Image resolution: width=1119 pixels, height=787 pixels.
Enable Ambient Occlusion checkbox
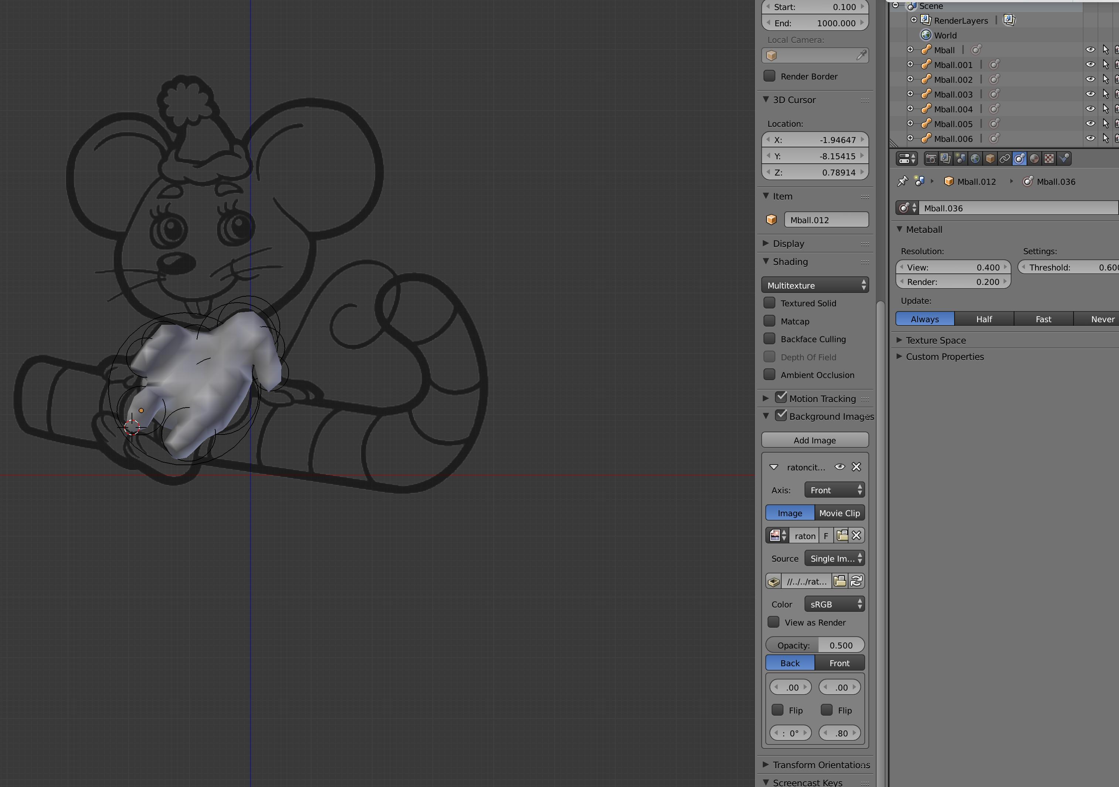pos(769,374)
